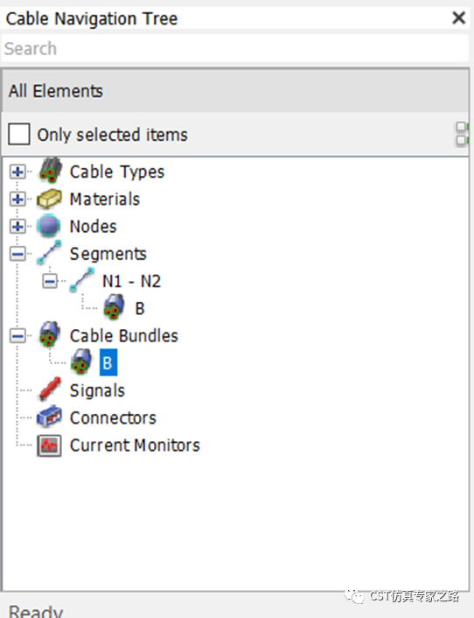Expand the Materials node
Image resolution: width=474 pixels, height=618 pixels.
(17, 199)
